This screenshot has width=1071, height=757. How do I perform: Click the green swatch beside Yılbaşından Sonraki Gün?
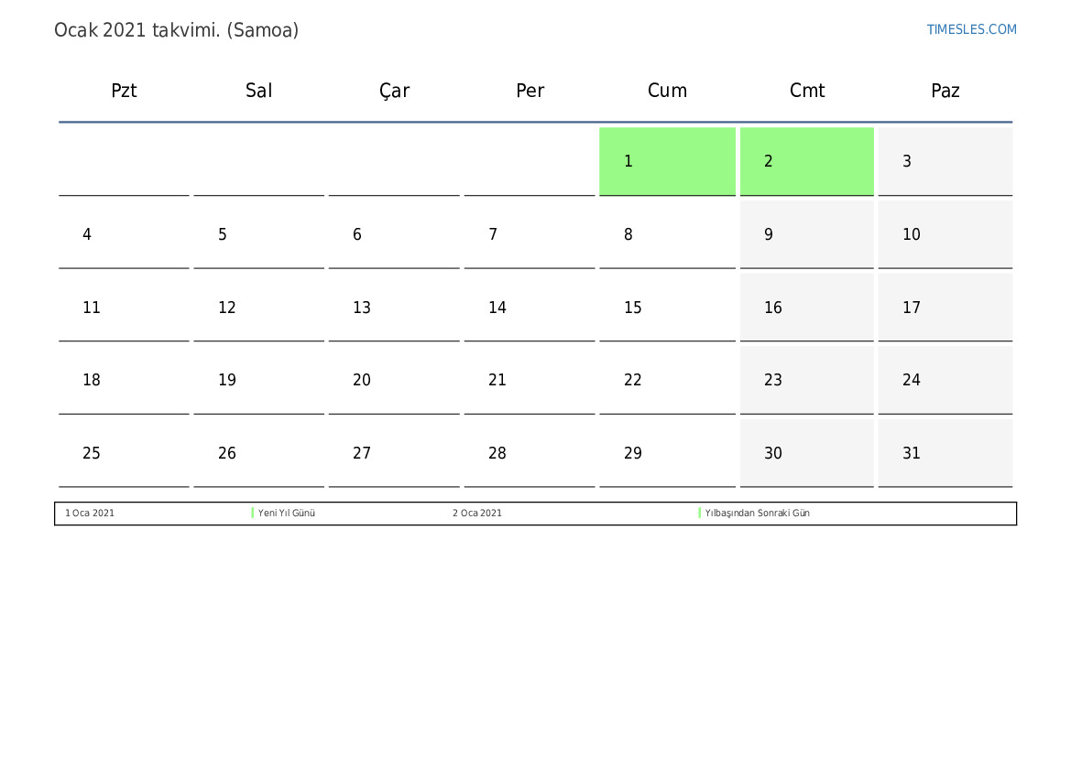pos(700,514)
